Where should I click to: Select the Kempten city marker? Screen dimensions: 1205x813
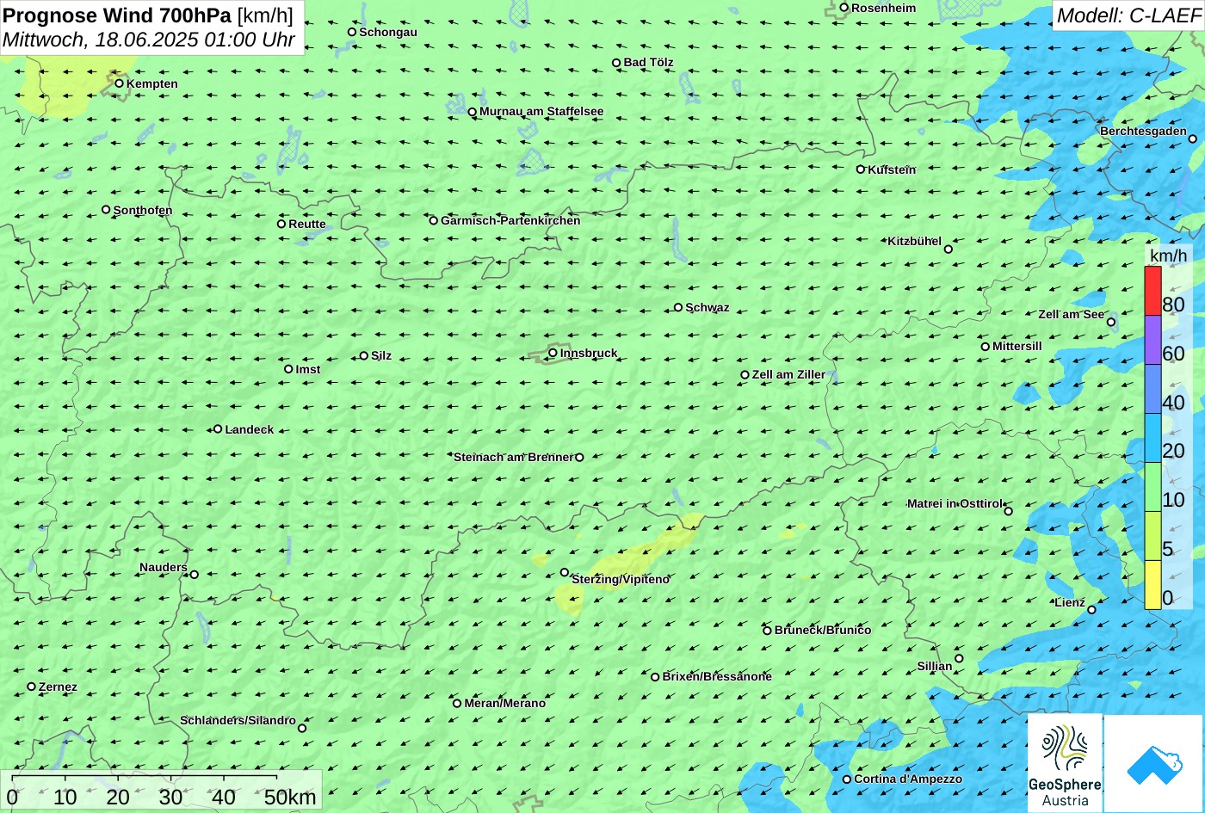click(120, 83)
